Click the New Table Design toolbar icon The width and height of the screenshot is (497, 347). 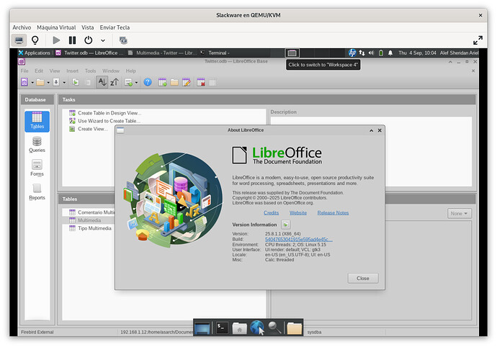coord(162,82)
